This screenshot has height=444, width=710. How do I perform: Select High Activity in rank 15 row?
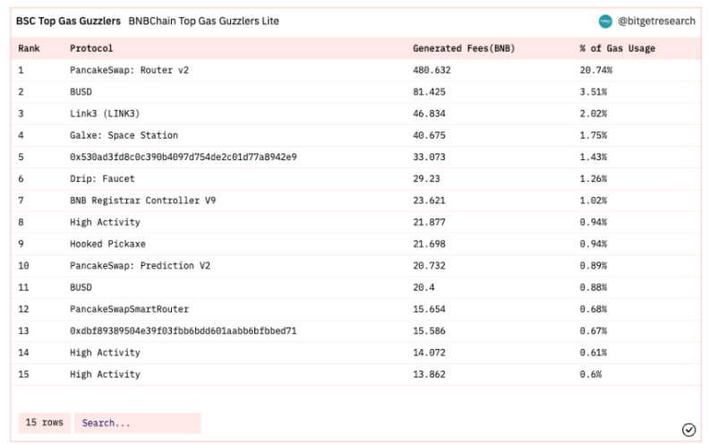point(105,374)
